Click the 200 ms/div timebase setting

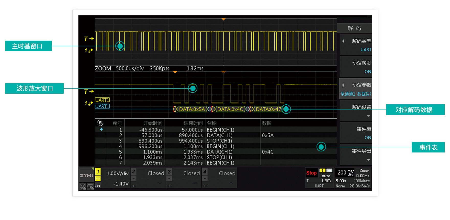point(345,173)
